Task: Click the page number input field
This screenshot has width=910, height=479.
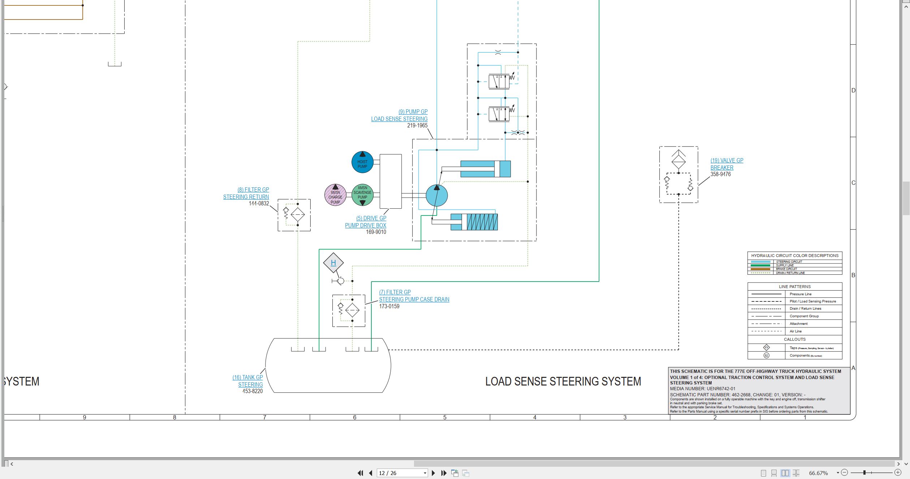Action: 400,473
